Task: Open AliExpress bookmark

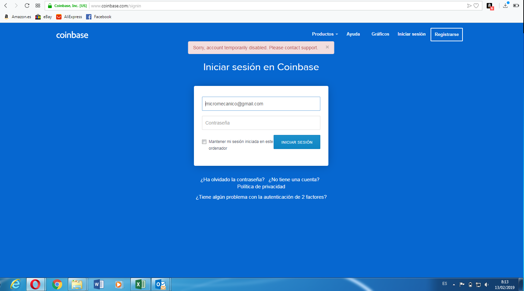Action: click(69, 17)
